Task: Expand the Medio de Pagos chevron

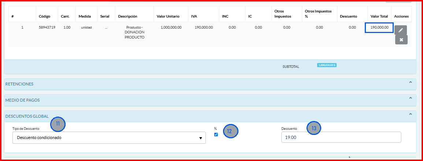Action: coord(410,98)
